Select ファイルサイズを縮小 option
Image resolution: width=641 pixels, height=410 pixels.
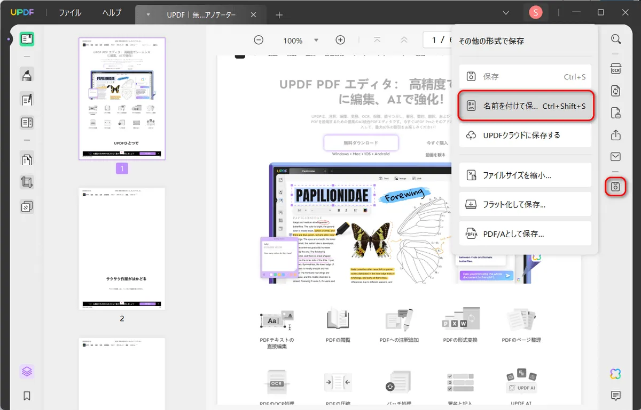pyautogui.click(x=525, y=175)
